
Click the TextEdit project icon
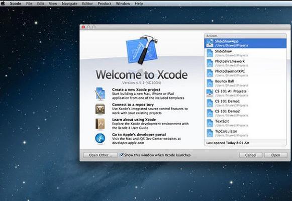[x=210, y=123]
